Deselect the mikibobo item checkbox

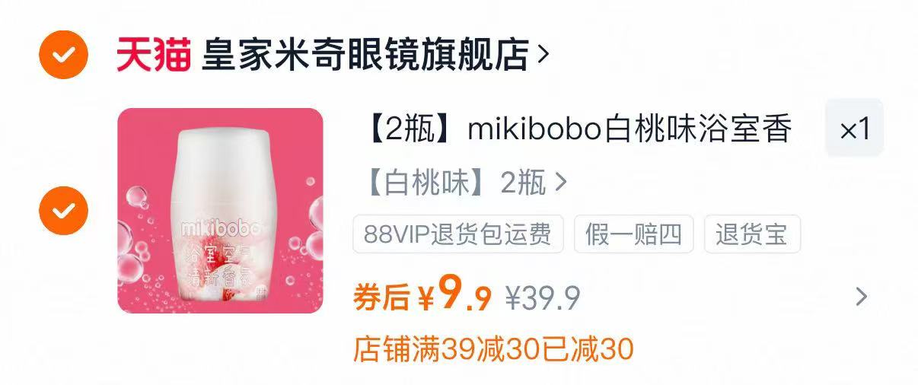63,211
